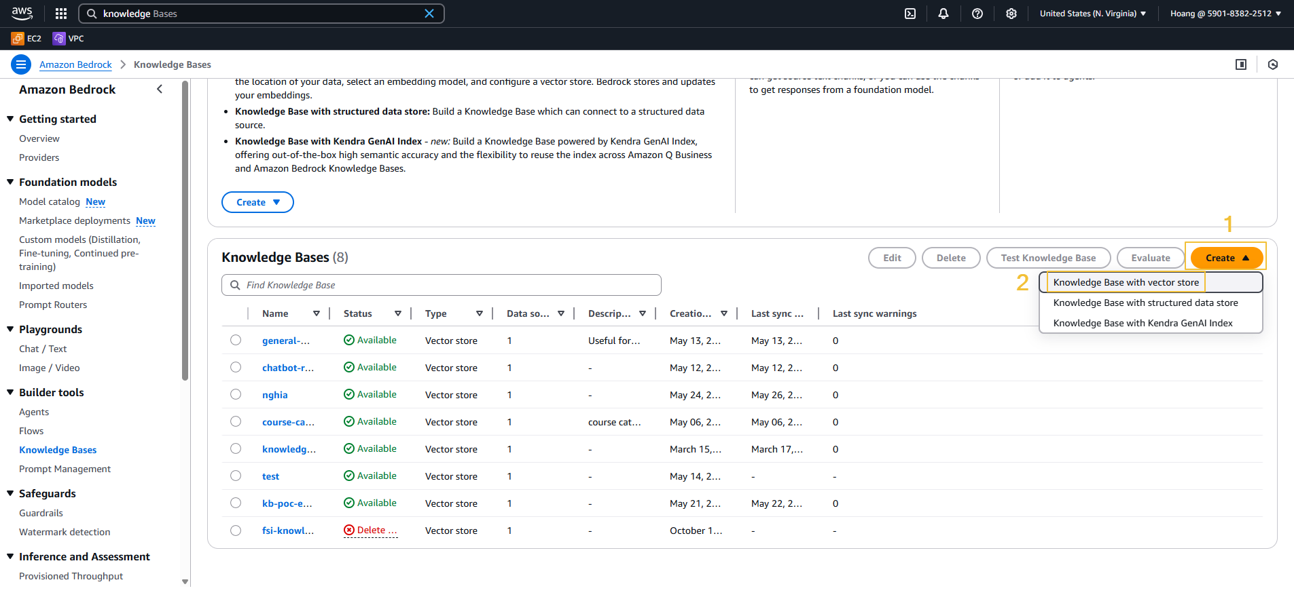
Task: Collapse Inference and Assessment section
Action: pyautogui.click(x=10, y=556)
